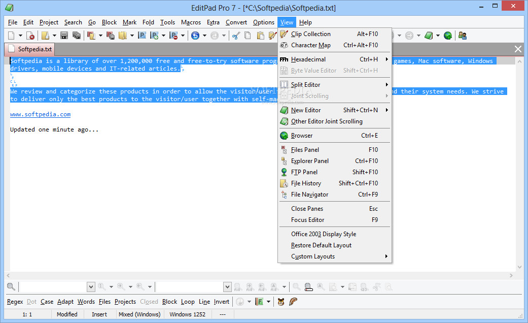Click the close file icon with red X
Screen dimensions: 528x323
click(x=30, y=36)
